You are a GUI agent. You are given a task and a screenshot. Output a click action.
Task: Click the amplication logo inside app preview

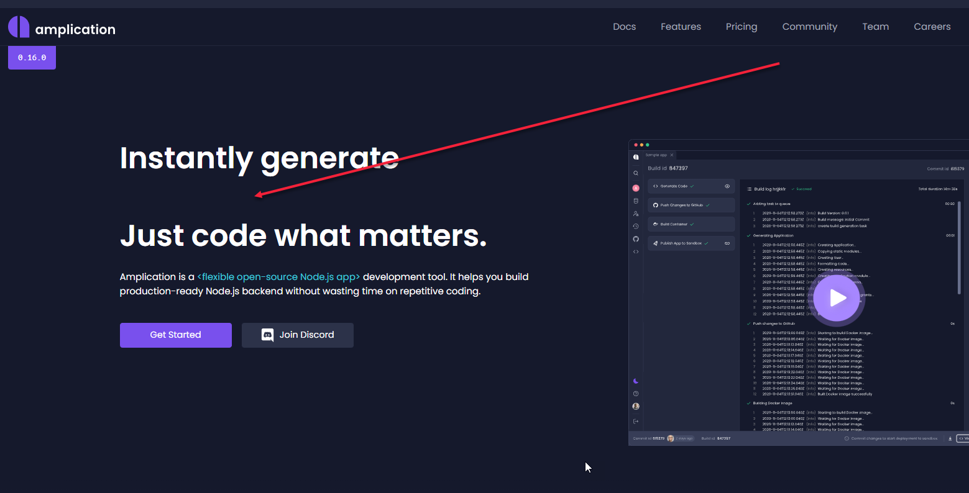click(x=636, y=157)
